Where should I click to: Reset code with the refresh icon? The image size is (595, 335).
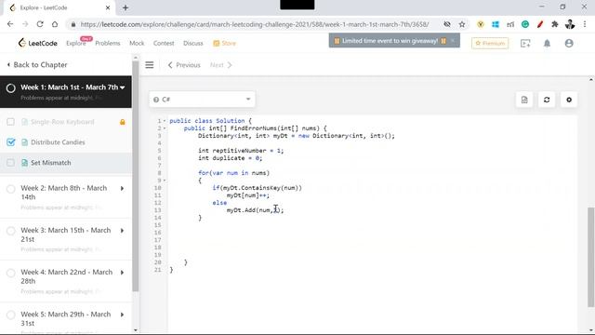(x=547, y=100)
